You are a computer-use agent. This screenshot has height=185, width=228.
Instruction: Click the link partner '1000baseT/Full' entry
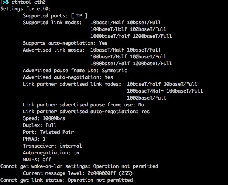[146, 98]
